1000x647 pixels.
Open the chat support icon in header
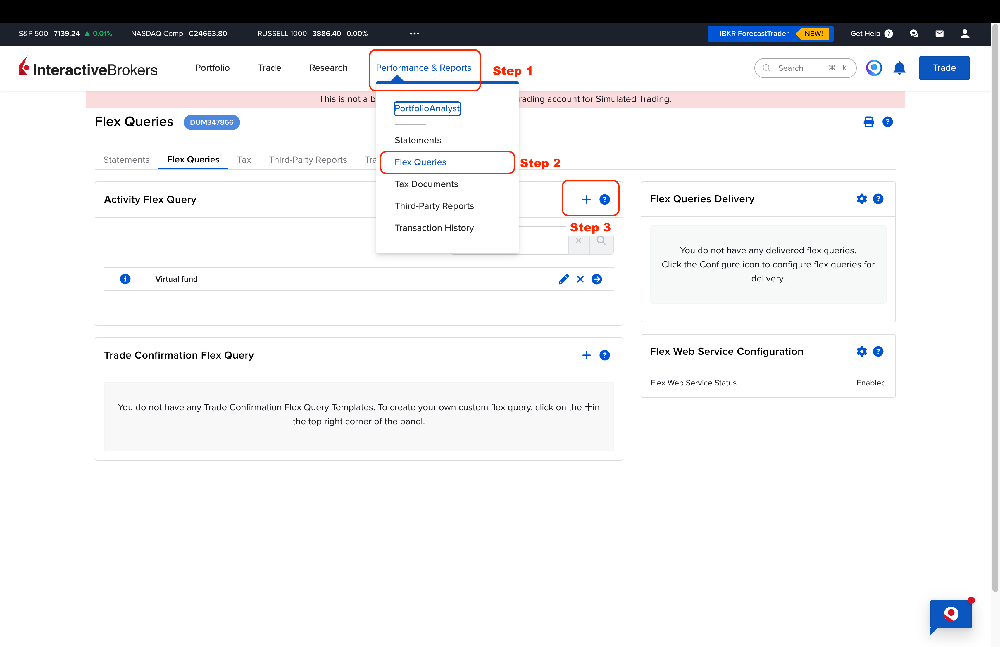(x=913, y=34)
